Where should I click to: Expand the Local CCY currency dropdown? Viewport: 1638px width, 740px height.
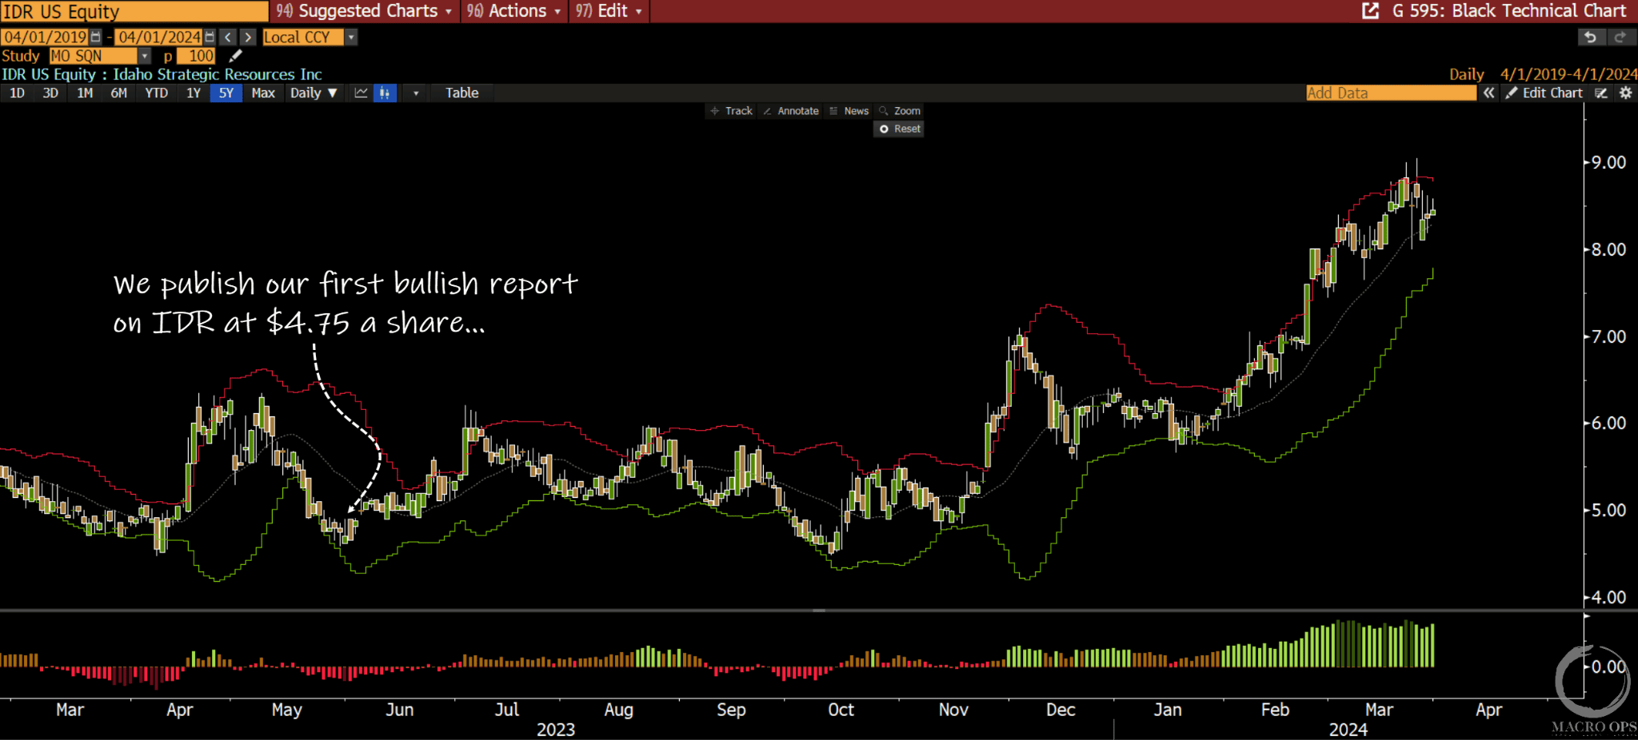(351, 37)
